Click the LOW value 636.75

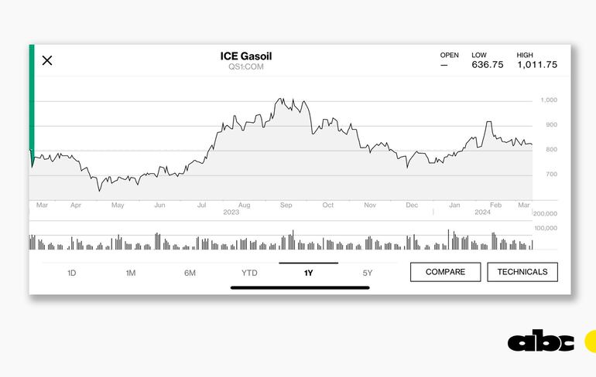[487, 65]
